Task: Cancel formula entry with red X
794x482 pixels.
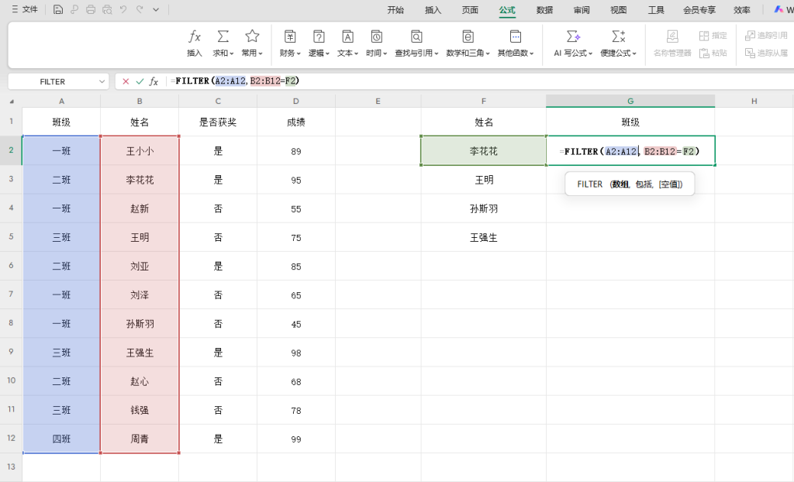Action: point(126,81)
